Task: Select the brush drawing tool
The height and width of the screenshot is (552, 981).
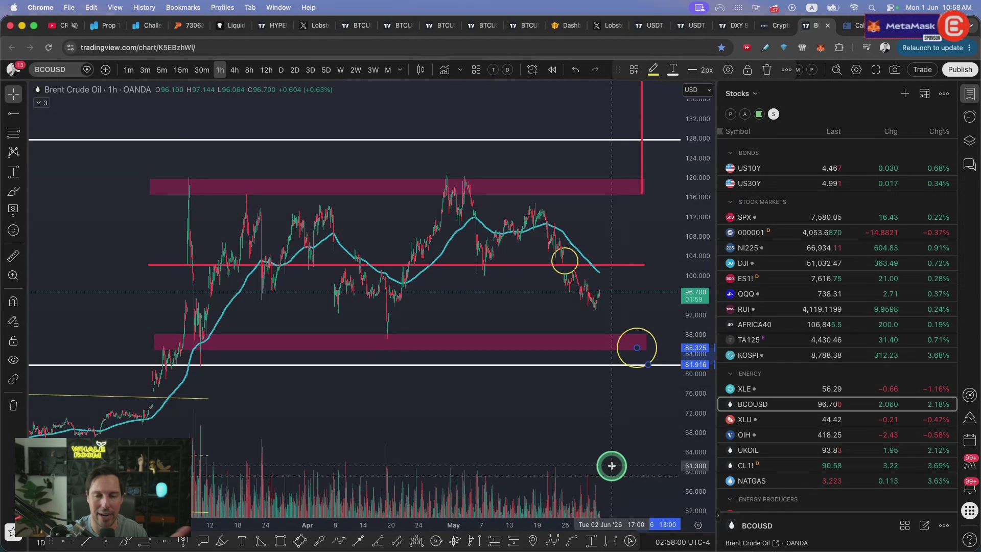Action: point(13,192)
